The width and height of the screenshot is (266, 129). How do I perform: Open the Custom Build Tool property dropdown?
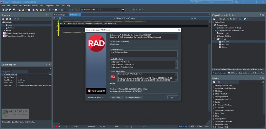pos(50,74)
